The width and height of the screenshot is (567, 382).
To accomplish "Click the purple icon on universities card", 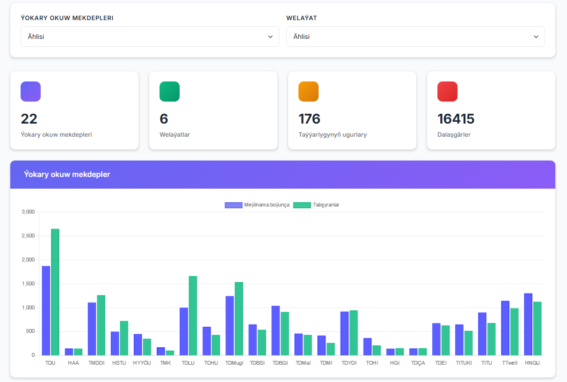I will [x=30, y=91].
